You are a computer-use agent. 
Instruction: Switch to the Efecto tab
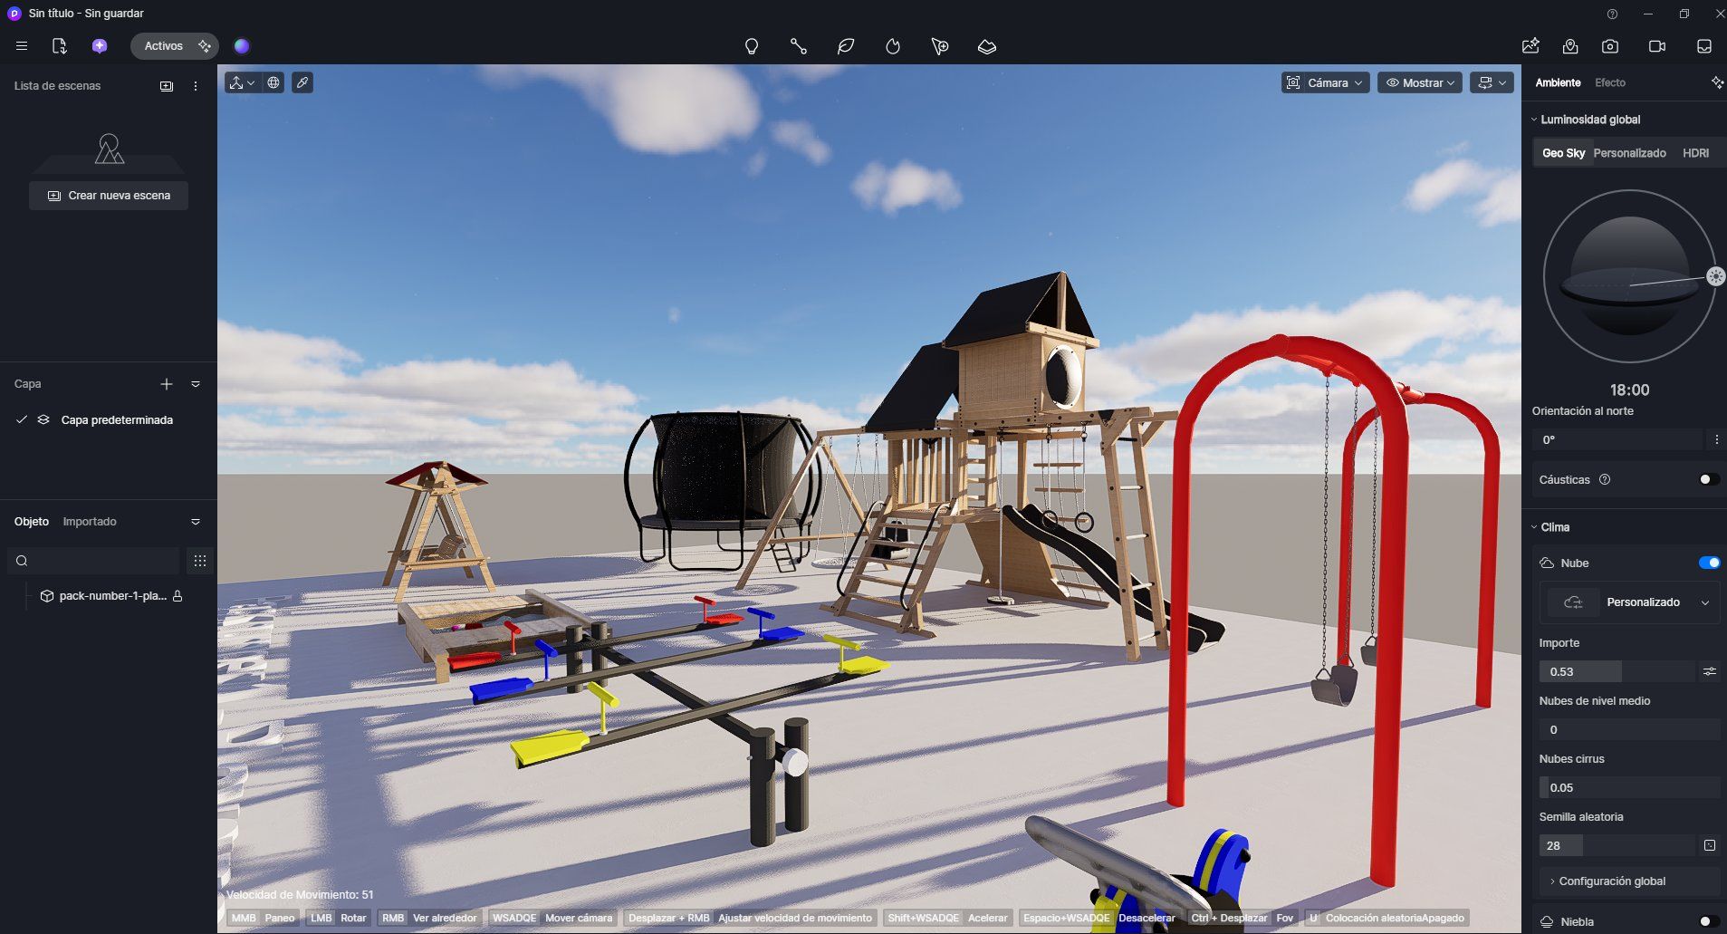tap(1610, 82)
